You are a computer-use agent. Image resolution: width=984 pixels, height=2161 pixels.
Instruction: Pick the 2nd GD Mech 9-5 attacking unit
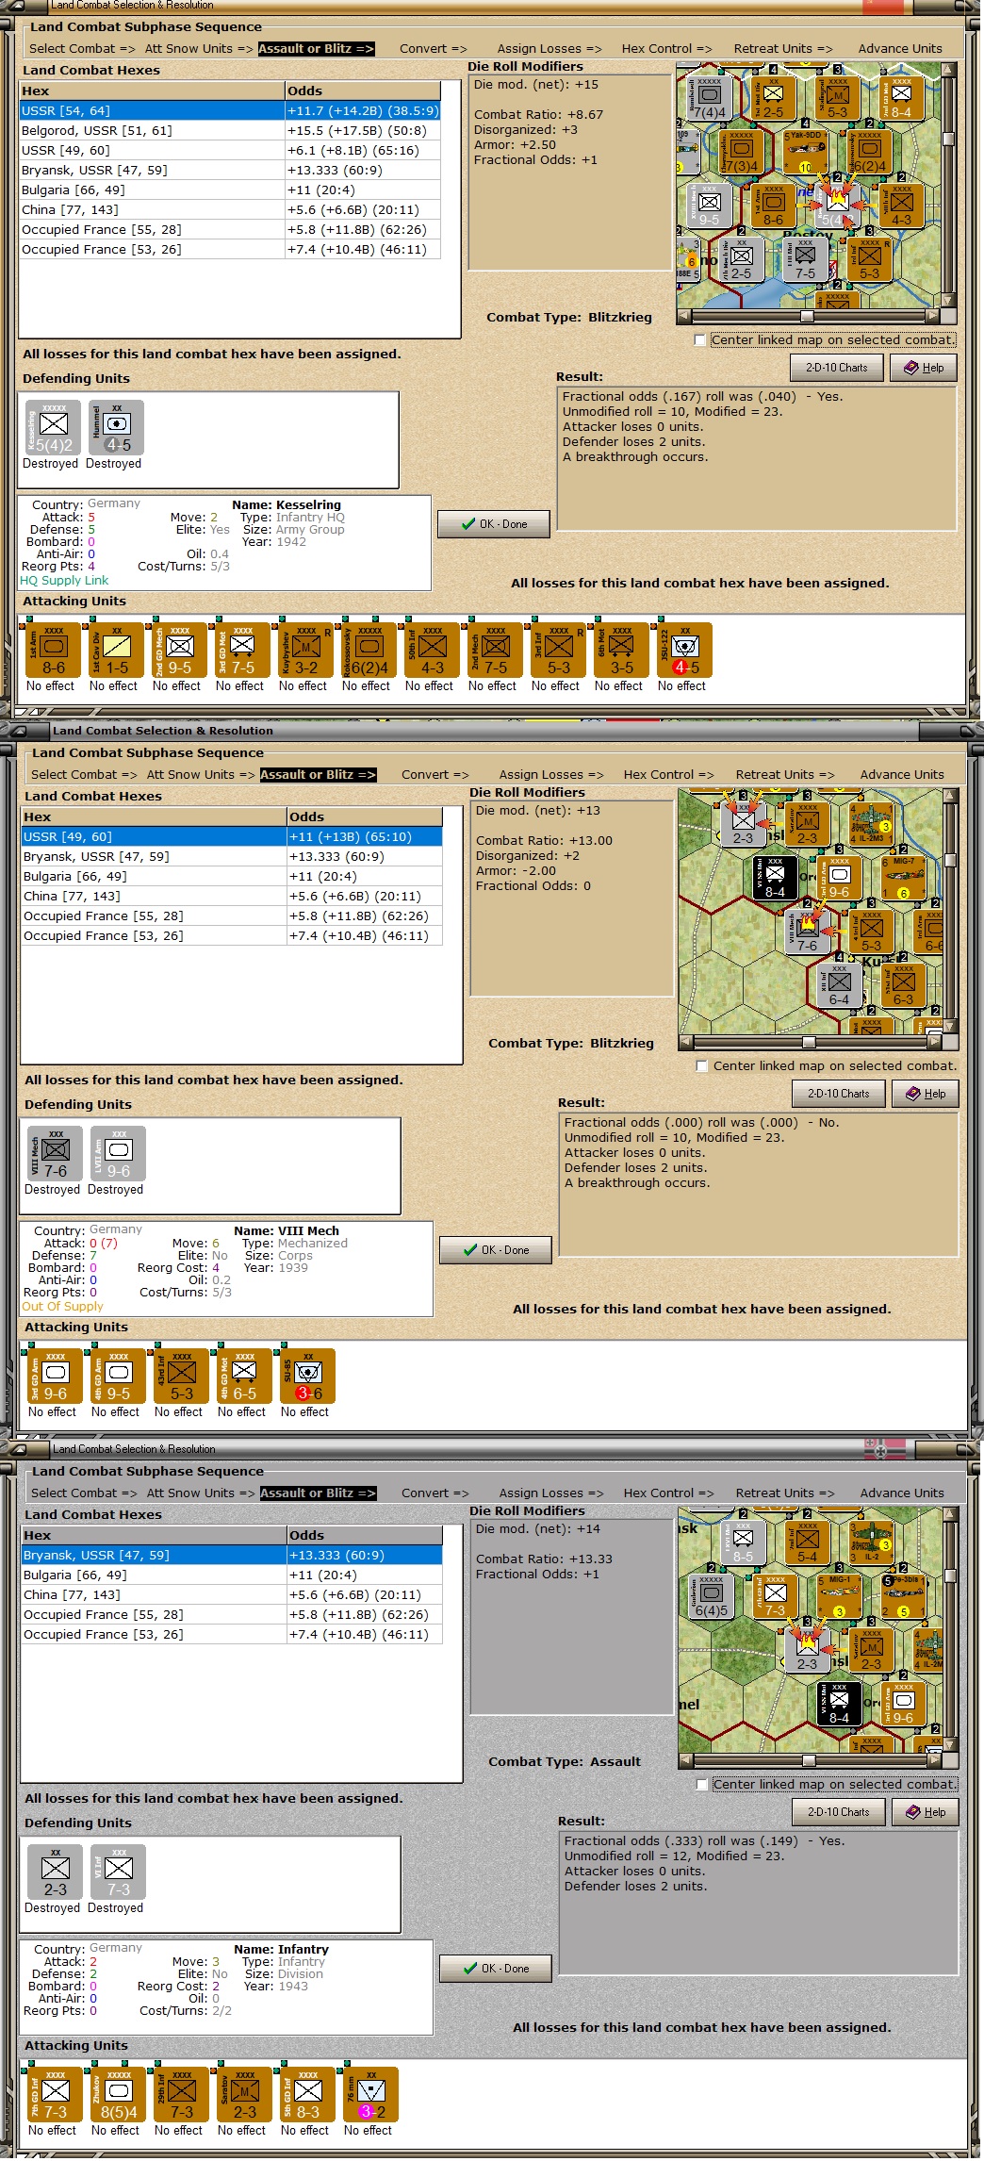(x=180, y=650)
